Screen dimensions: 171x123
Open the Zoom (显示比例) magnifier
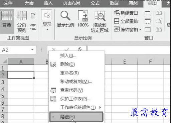pyautogui.click(x=65, y=19)
